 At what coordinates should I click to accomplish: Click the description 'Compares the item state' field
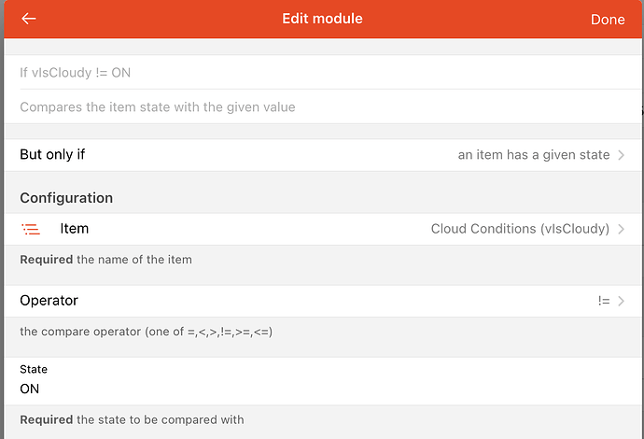pos(157,107)
